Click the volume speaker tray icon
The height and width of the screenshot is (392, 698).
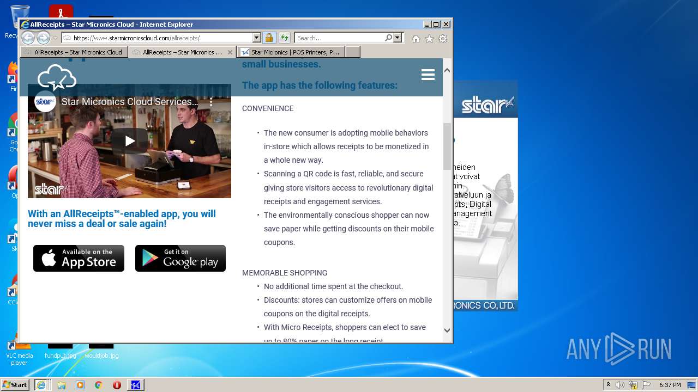pyautogui.click(x=620, y=385)
